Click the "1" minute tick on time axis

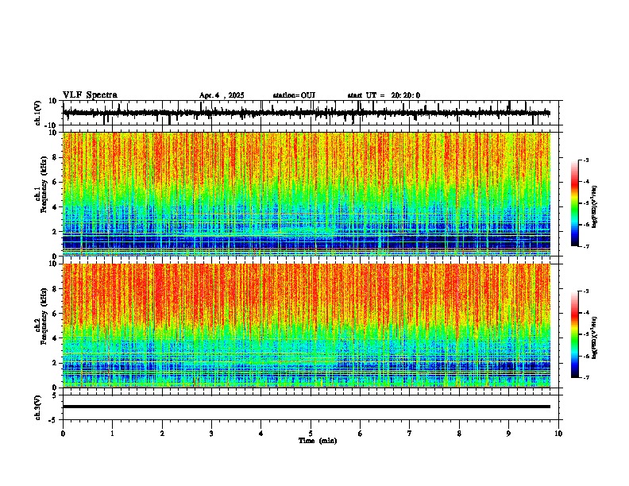pyautogui.click(x=112, y=434)
